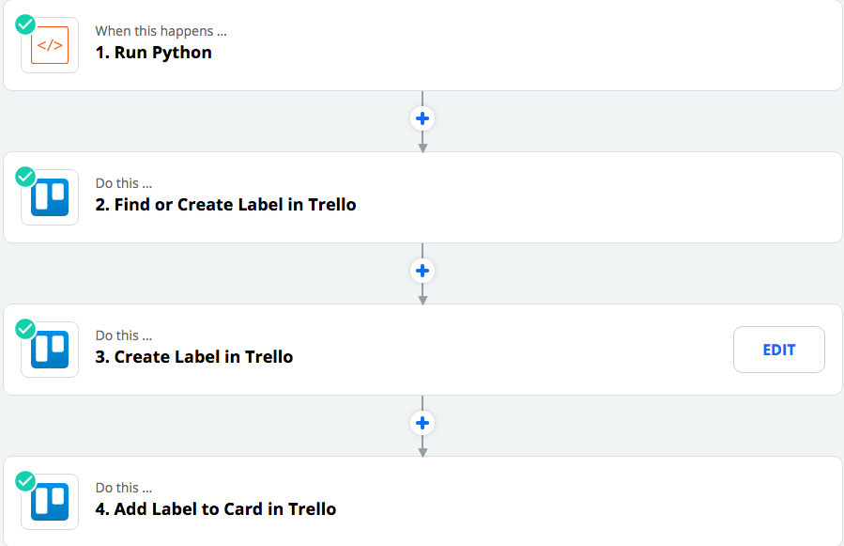Click green checkmark on step 2
The width and height of the screenshot is (844, 546).
click(x=25, y=177)
